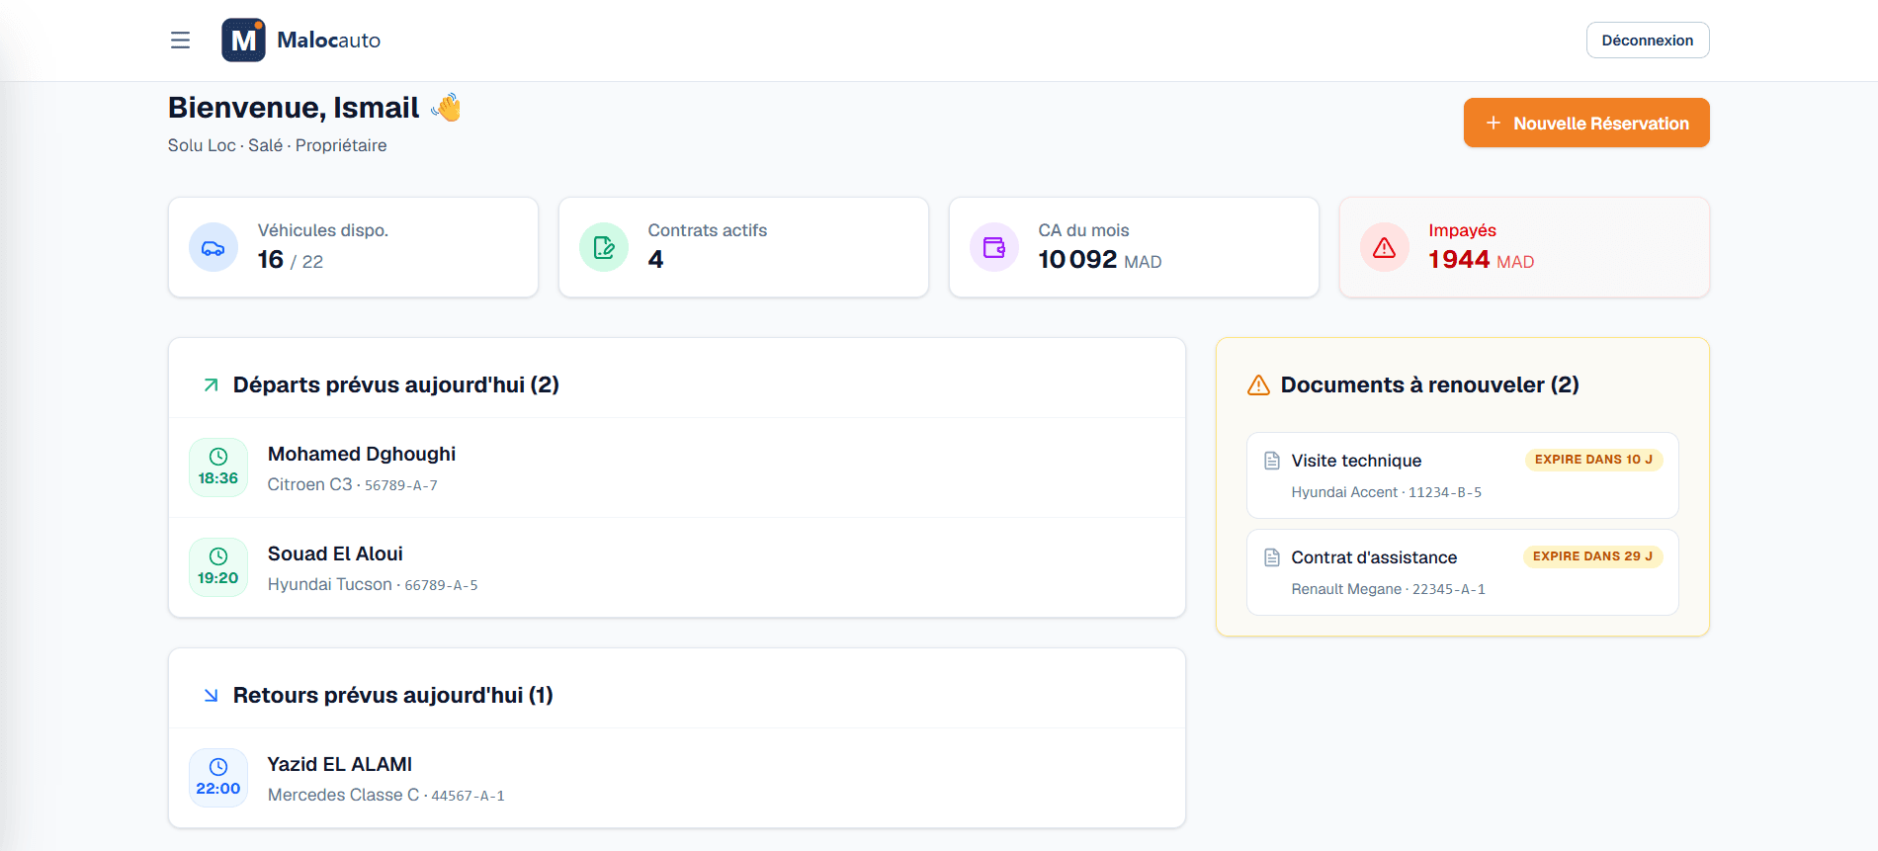The height and width of the screenshot is (851, 1878).
Task: Click the Déconnexion button
Action: tap(1648, 41)
